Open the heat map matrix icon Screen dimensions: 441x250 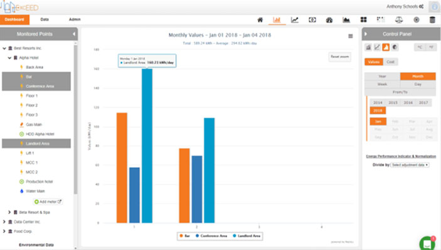pyautogui.click(x=381, y=19)
